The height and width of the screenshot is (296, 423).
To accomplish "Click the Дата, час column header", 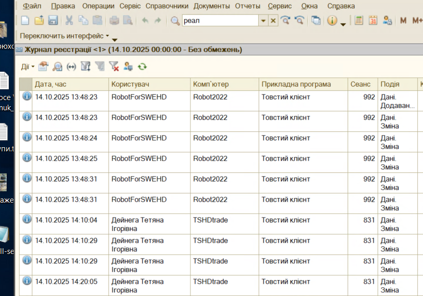I will pos(70,84).
